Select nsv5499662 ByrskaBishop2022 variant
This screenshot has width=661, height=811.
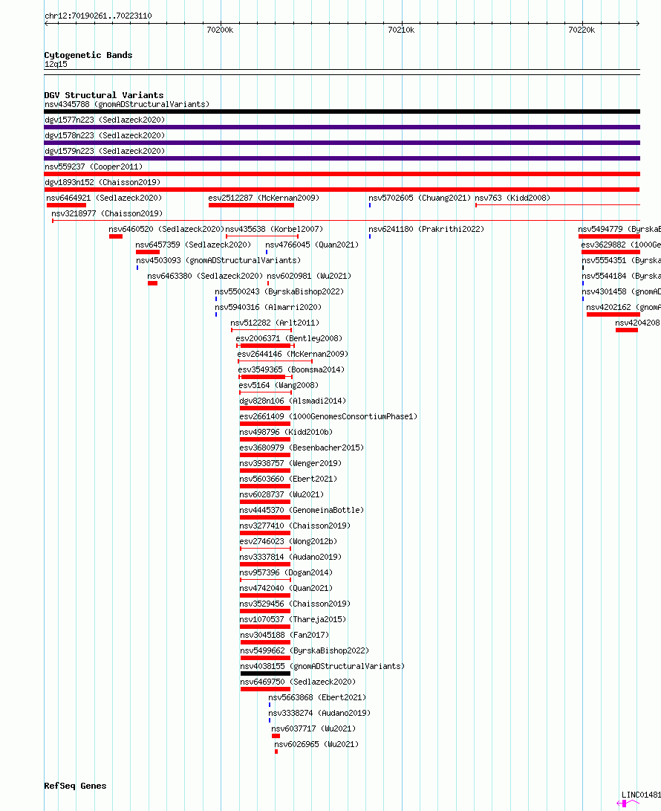click(x=305, y=650)
